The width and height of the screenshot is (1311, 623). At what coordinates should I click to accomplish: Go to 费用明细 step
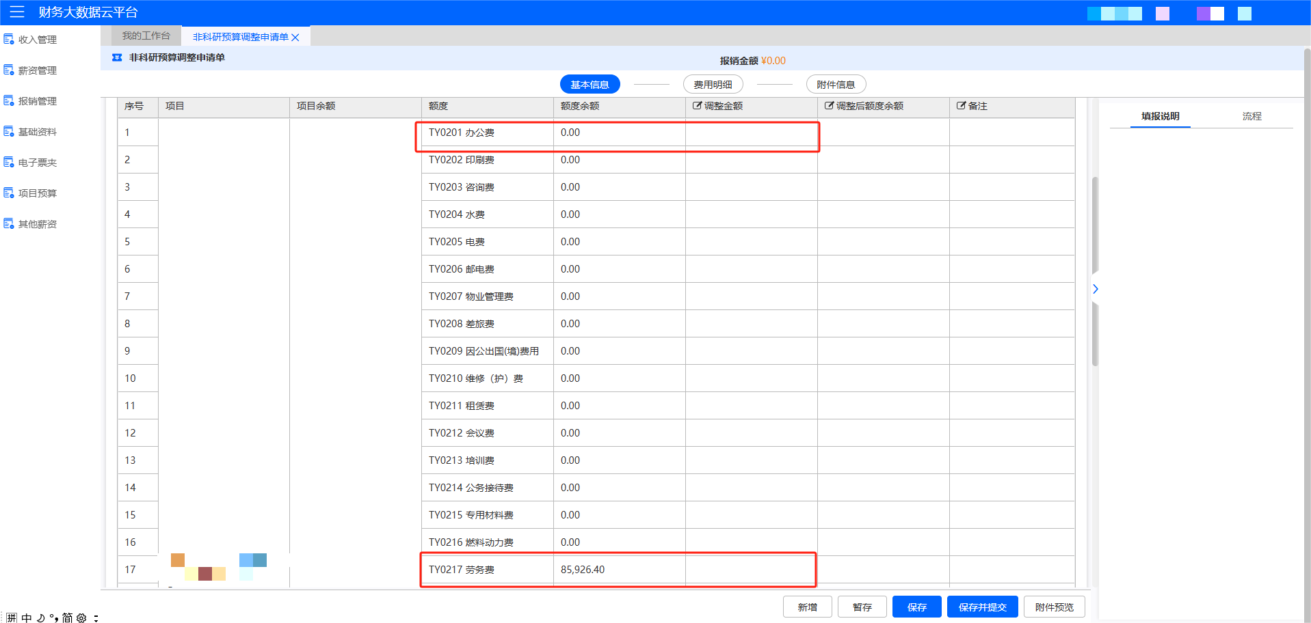point(713,85)
